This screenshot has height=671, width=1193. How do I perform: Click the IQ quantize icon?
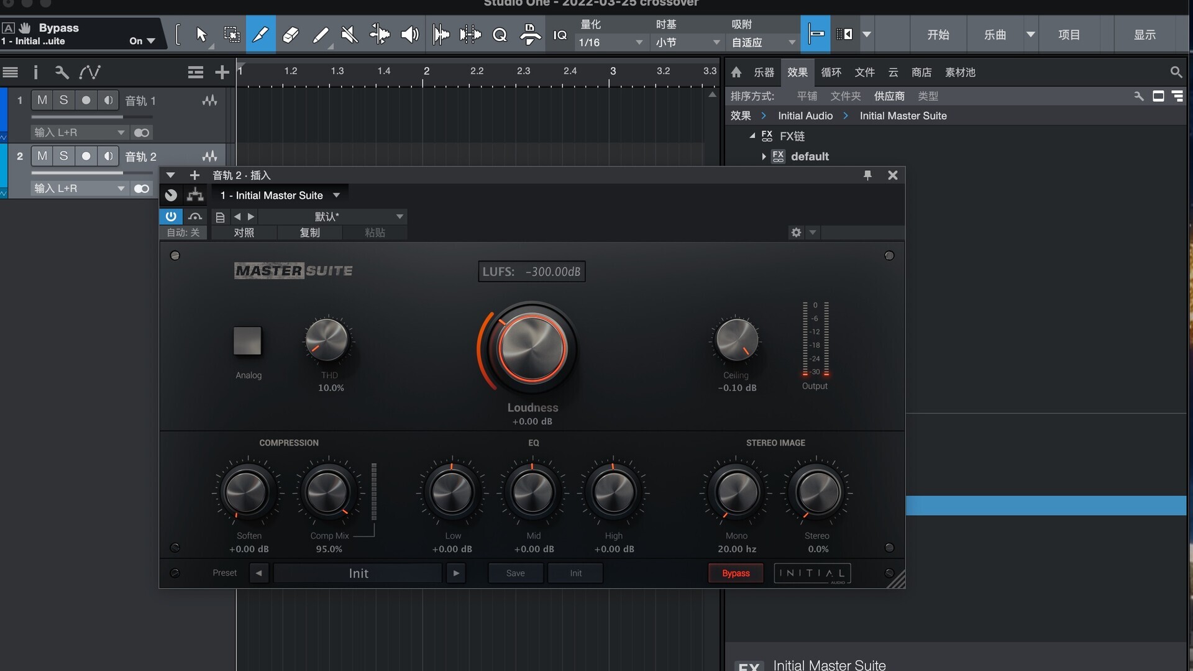pos(560,35)
